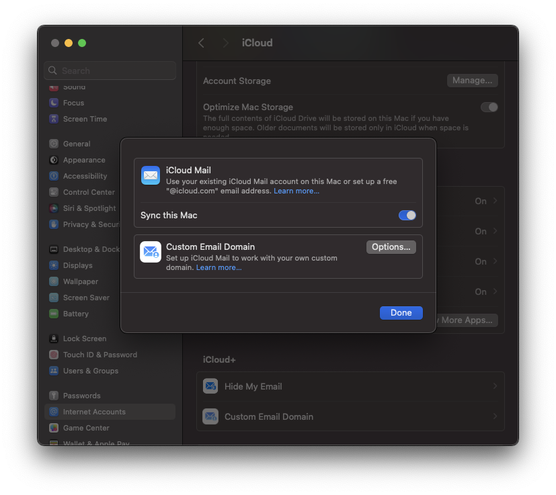This screenshot has height=495, width=556.
Task: Click the Touch ID fingerprint icon
Action: pyautogui.click(x=54, y=355)
